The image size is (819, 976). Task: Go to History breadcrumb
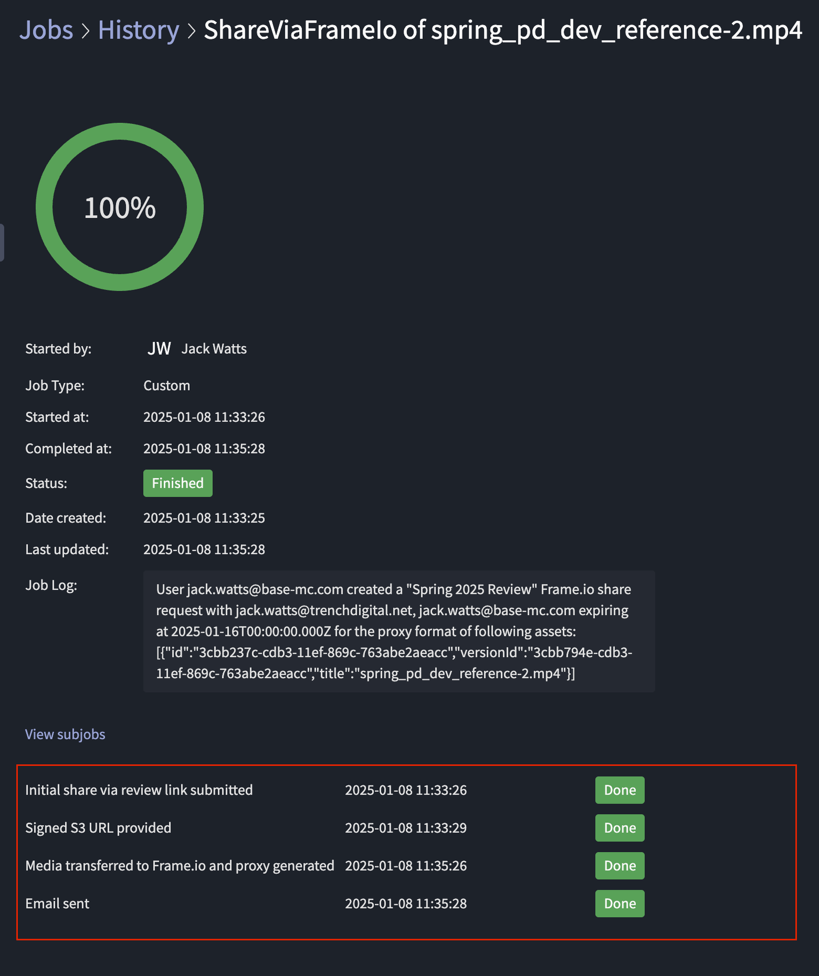click(138, 30)
